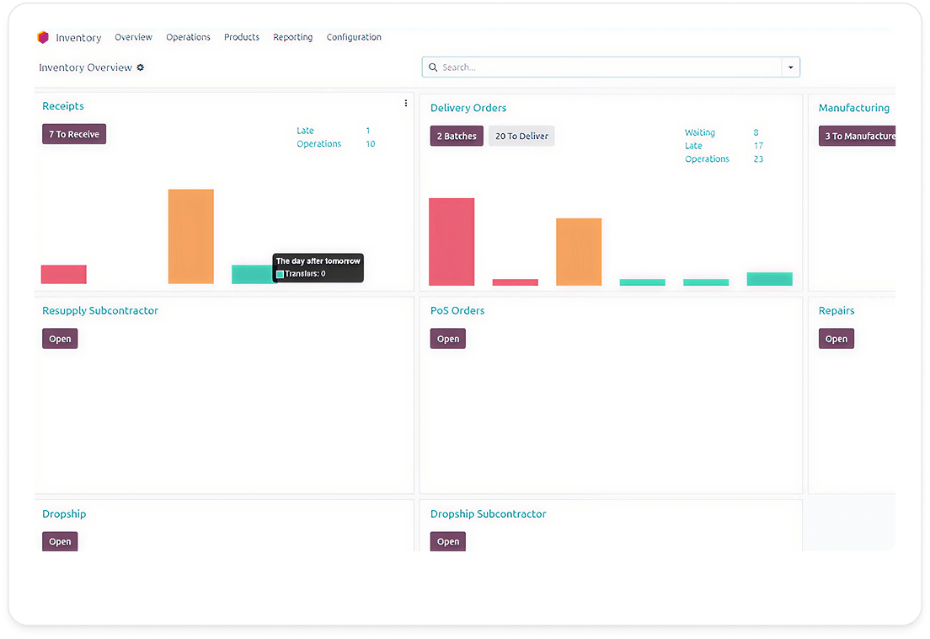This screenshot has height=639, width=930.
Task: Click the 2 Batches button
Action: click(x=457, y=136)
